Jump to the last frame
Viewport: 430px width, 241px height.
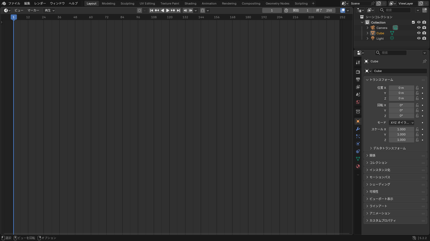click(178, 10)
